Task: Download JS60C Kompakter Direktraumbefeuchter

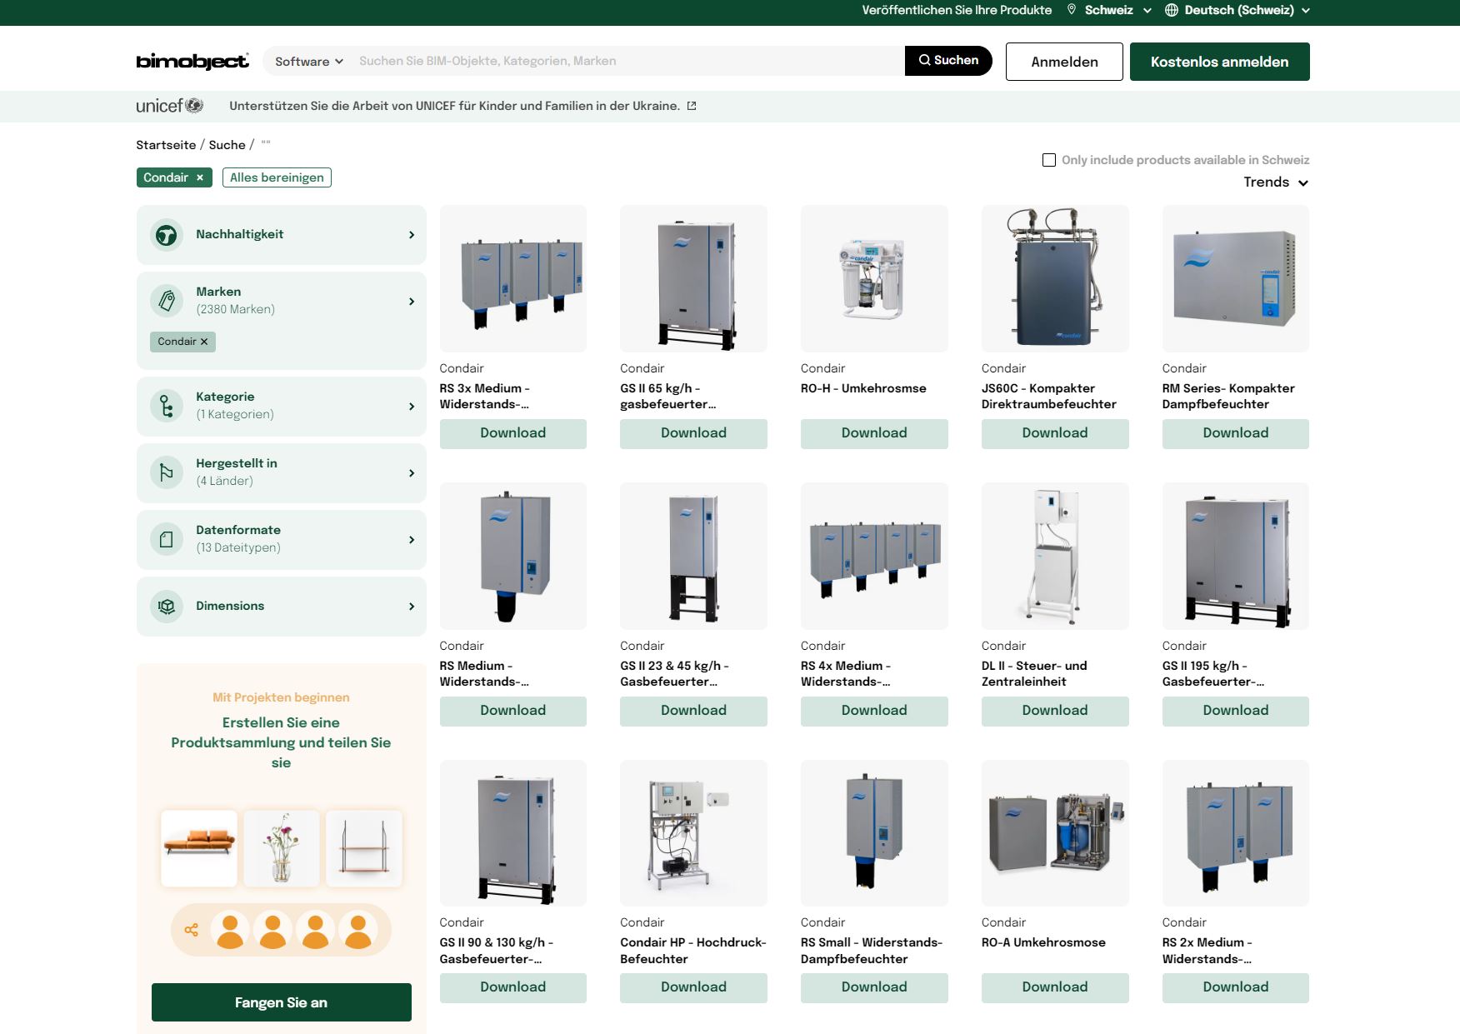Action: [x=1055, y=433]
